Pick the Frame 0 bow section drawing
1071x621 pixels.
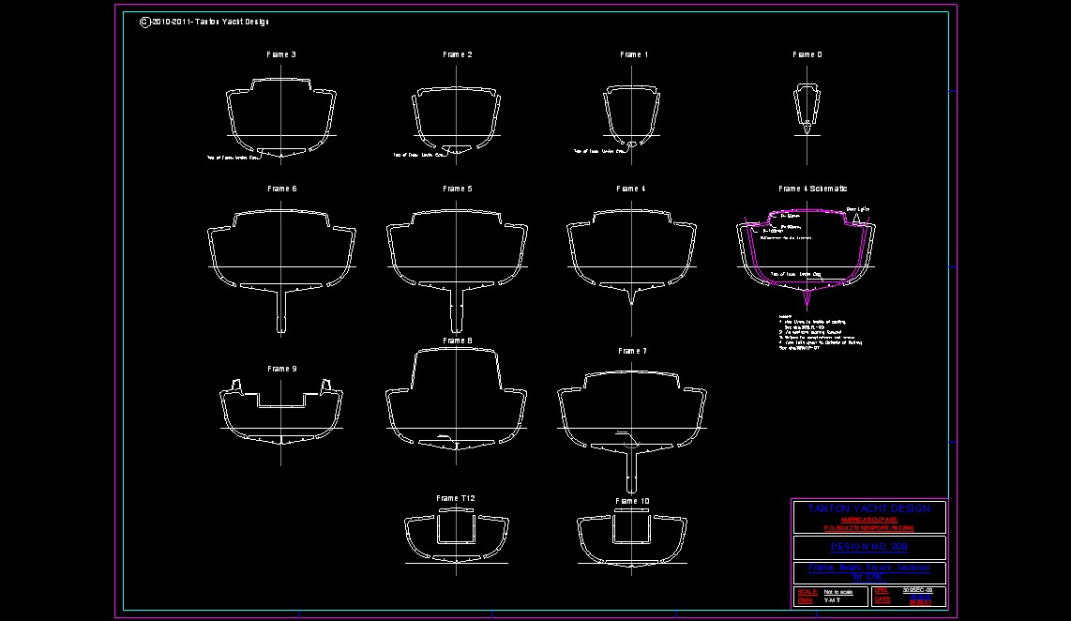(807, 105)
